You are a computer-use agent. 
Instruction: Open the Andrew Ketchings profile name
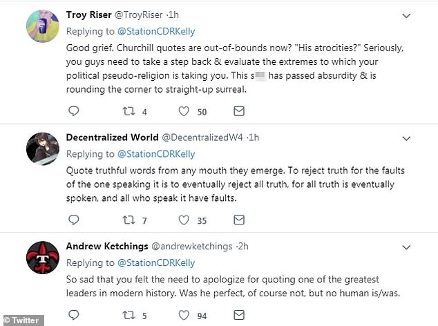click(x=106, y=245)
